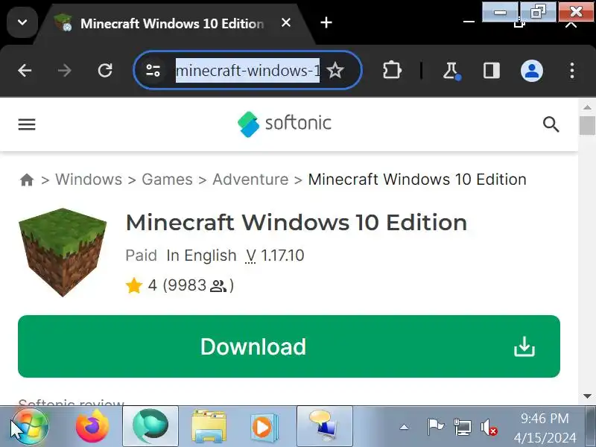Reload the current page
Viewport: 596px width, 447px height.
point(105,70)
